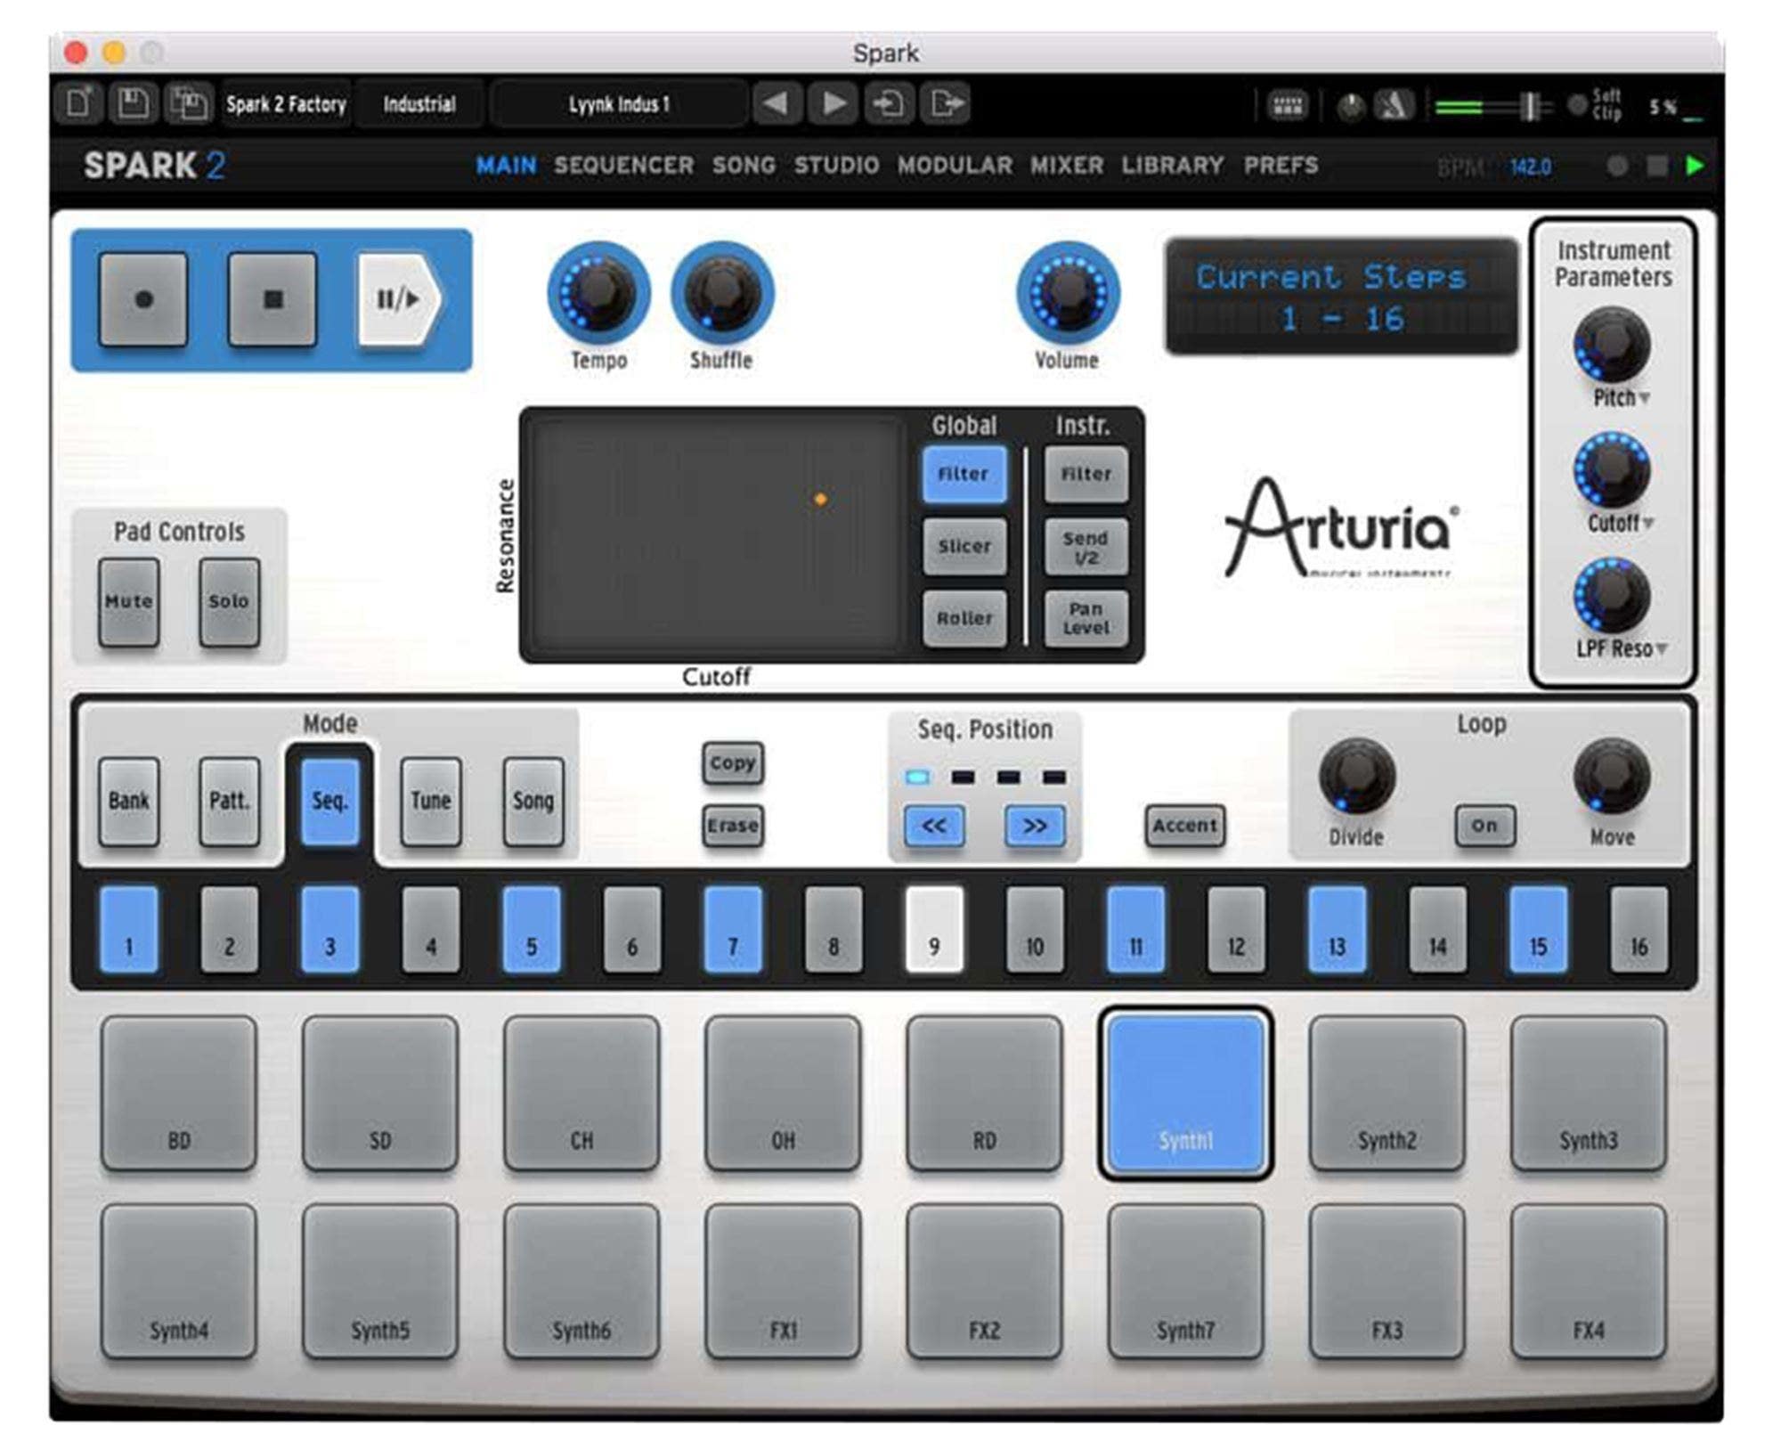
Task: Click the Loop Move knob
Action: point(1612,776)
